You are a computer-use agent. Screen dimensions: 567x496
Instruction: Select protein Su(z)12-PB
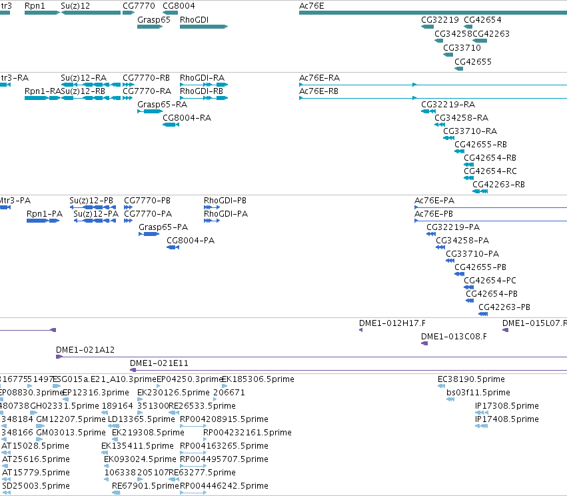tap(91, 201)
